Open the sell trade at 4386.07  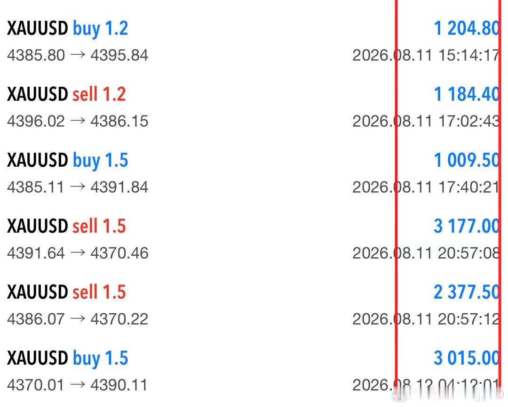[254, 305]
